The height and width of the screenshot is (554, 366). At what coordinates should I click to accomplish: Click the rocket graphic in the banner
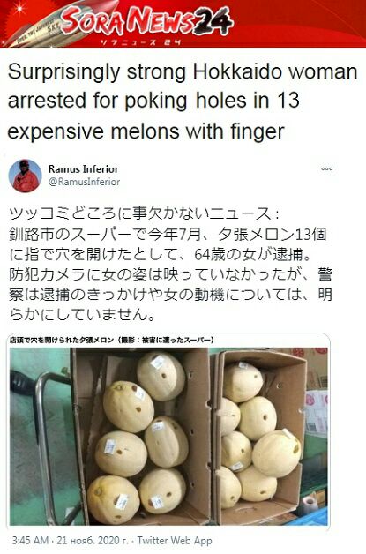(x=58, y=25)
